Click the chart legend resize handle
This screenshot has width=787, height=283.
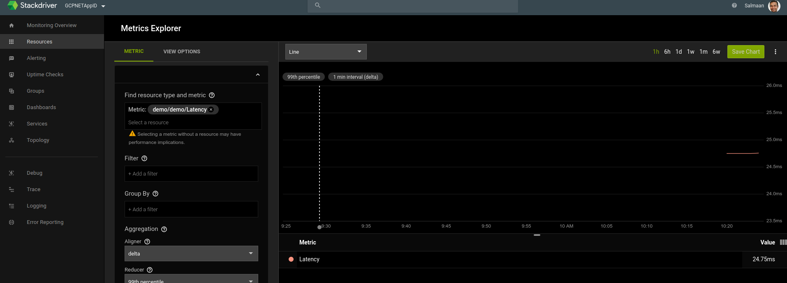(x=537, y=235)
